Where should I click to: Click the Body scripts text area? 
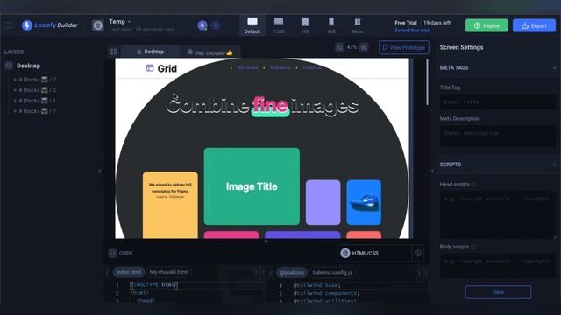(x=498, y=266)
